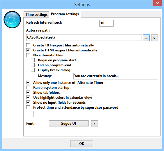The height and width of the screenshot is (151, 164).
Task: Click the < button next to font
Action: tap(94, 124)
